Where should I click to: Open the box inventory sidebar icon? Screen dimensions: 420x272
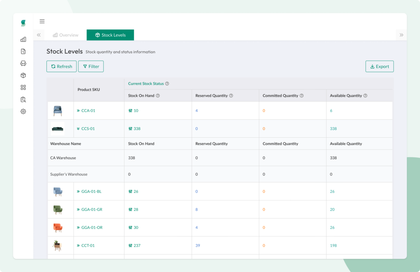click(23, 75)
